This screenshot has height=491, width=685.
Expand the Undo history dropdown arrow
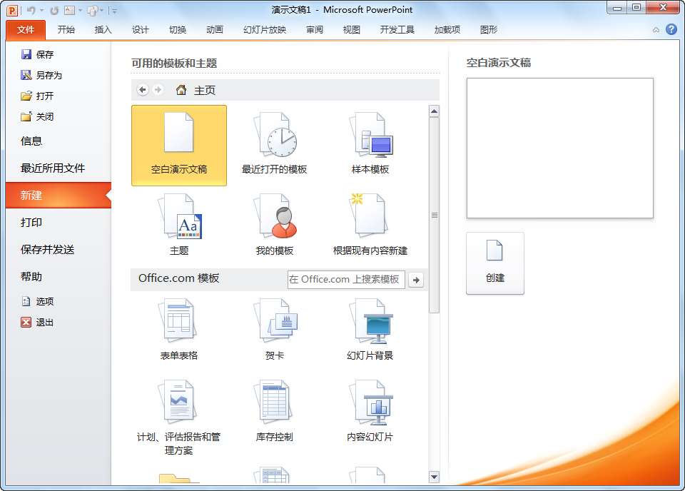click(42, 11)
